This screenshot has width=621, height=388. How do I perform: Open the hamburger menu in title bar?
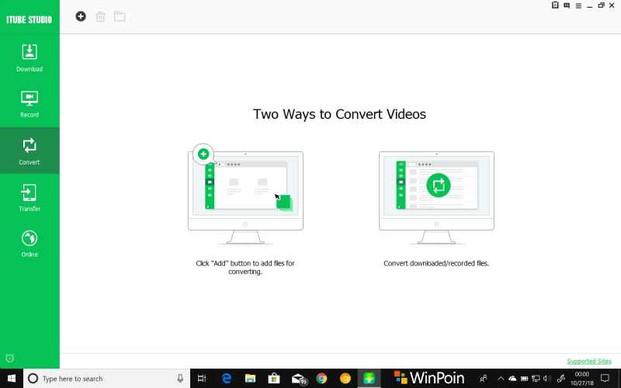click(x=578, y=5)
